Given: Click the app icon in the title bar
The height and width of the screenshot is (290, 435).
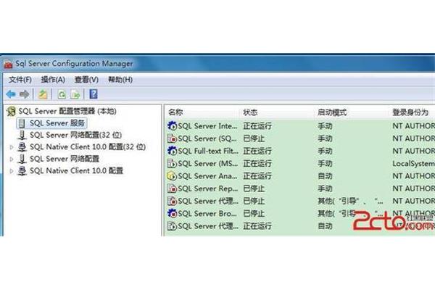Looking at the screenshot, I should click(8, 65).
